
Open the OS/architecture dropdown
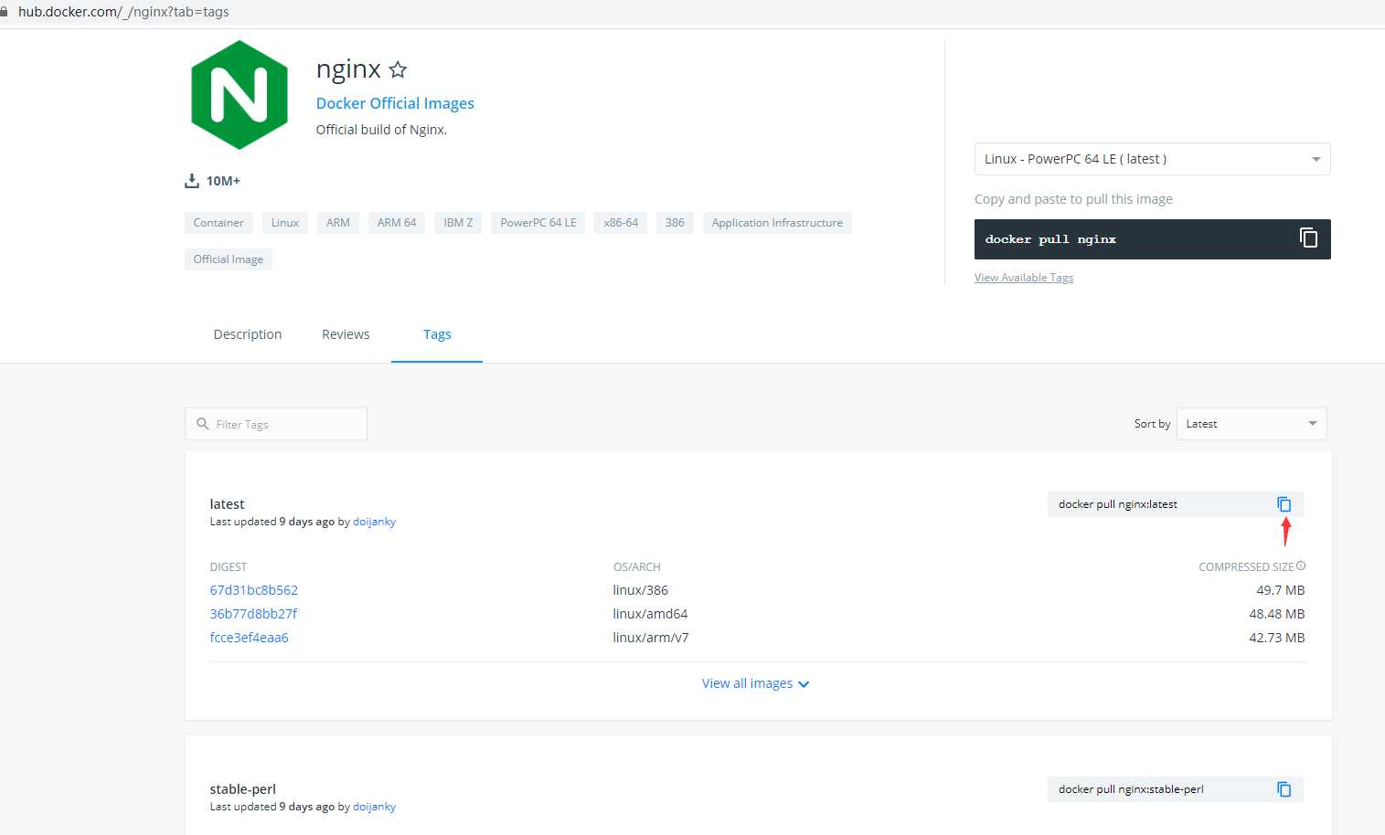1152,159
